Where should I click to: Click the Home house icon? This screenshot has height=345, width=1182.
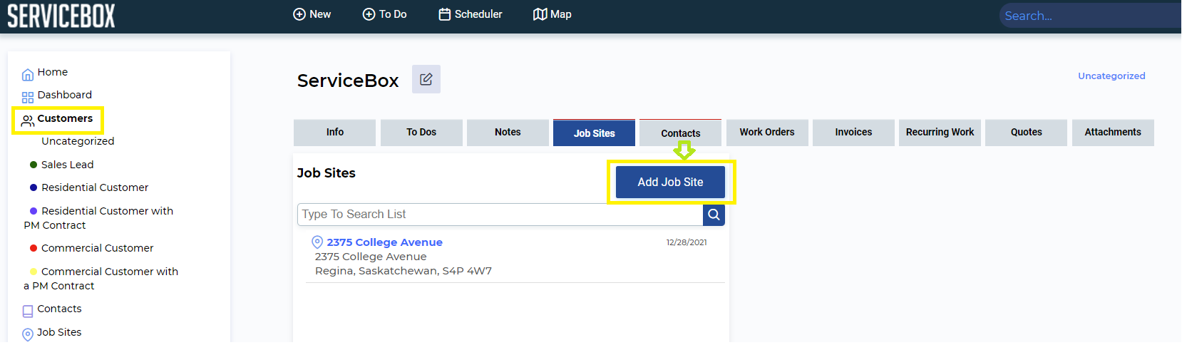tap(28, 74)
